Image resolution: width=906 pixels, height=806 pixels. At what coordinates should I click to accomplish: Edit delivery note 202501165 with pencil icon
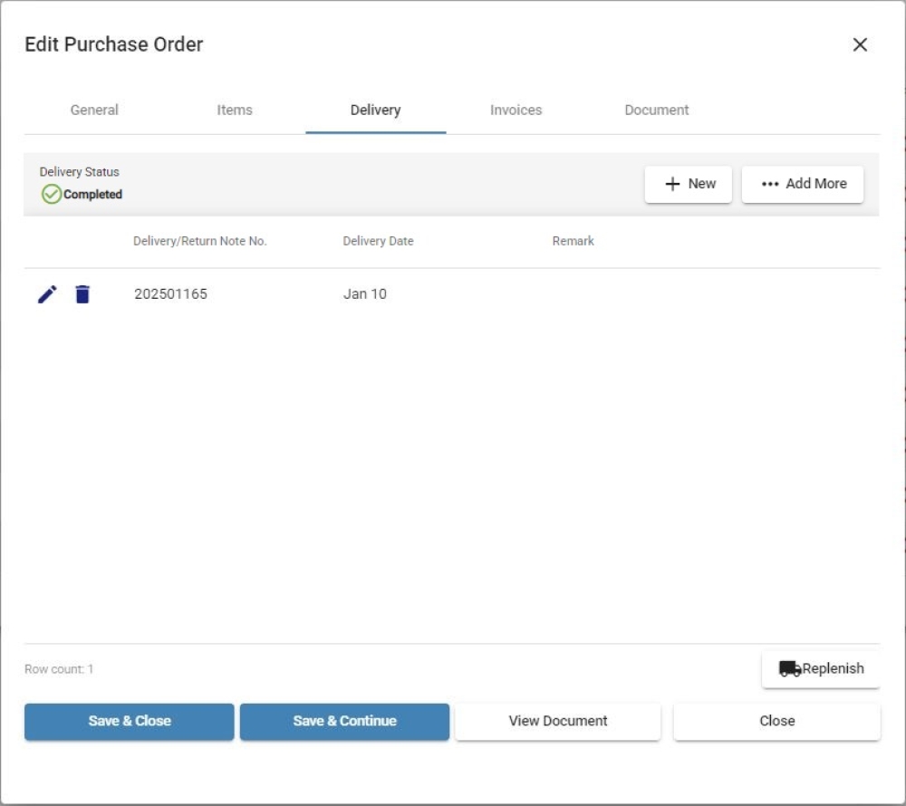pos(47,294)
